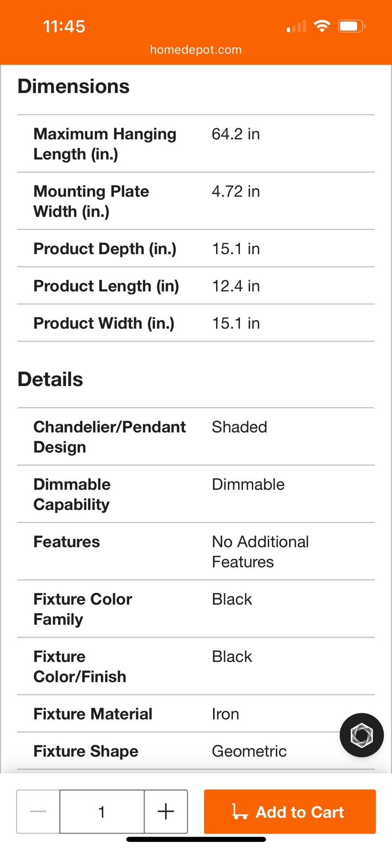Tap the homedepot.com address text
The width and height of the screenshot is (392, 850).
coord(196,50)
